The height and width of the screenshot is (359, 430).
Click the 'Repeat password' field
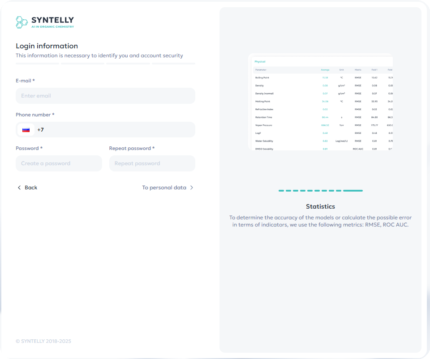(152, 163)
